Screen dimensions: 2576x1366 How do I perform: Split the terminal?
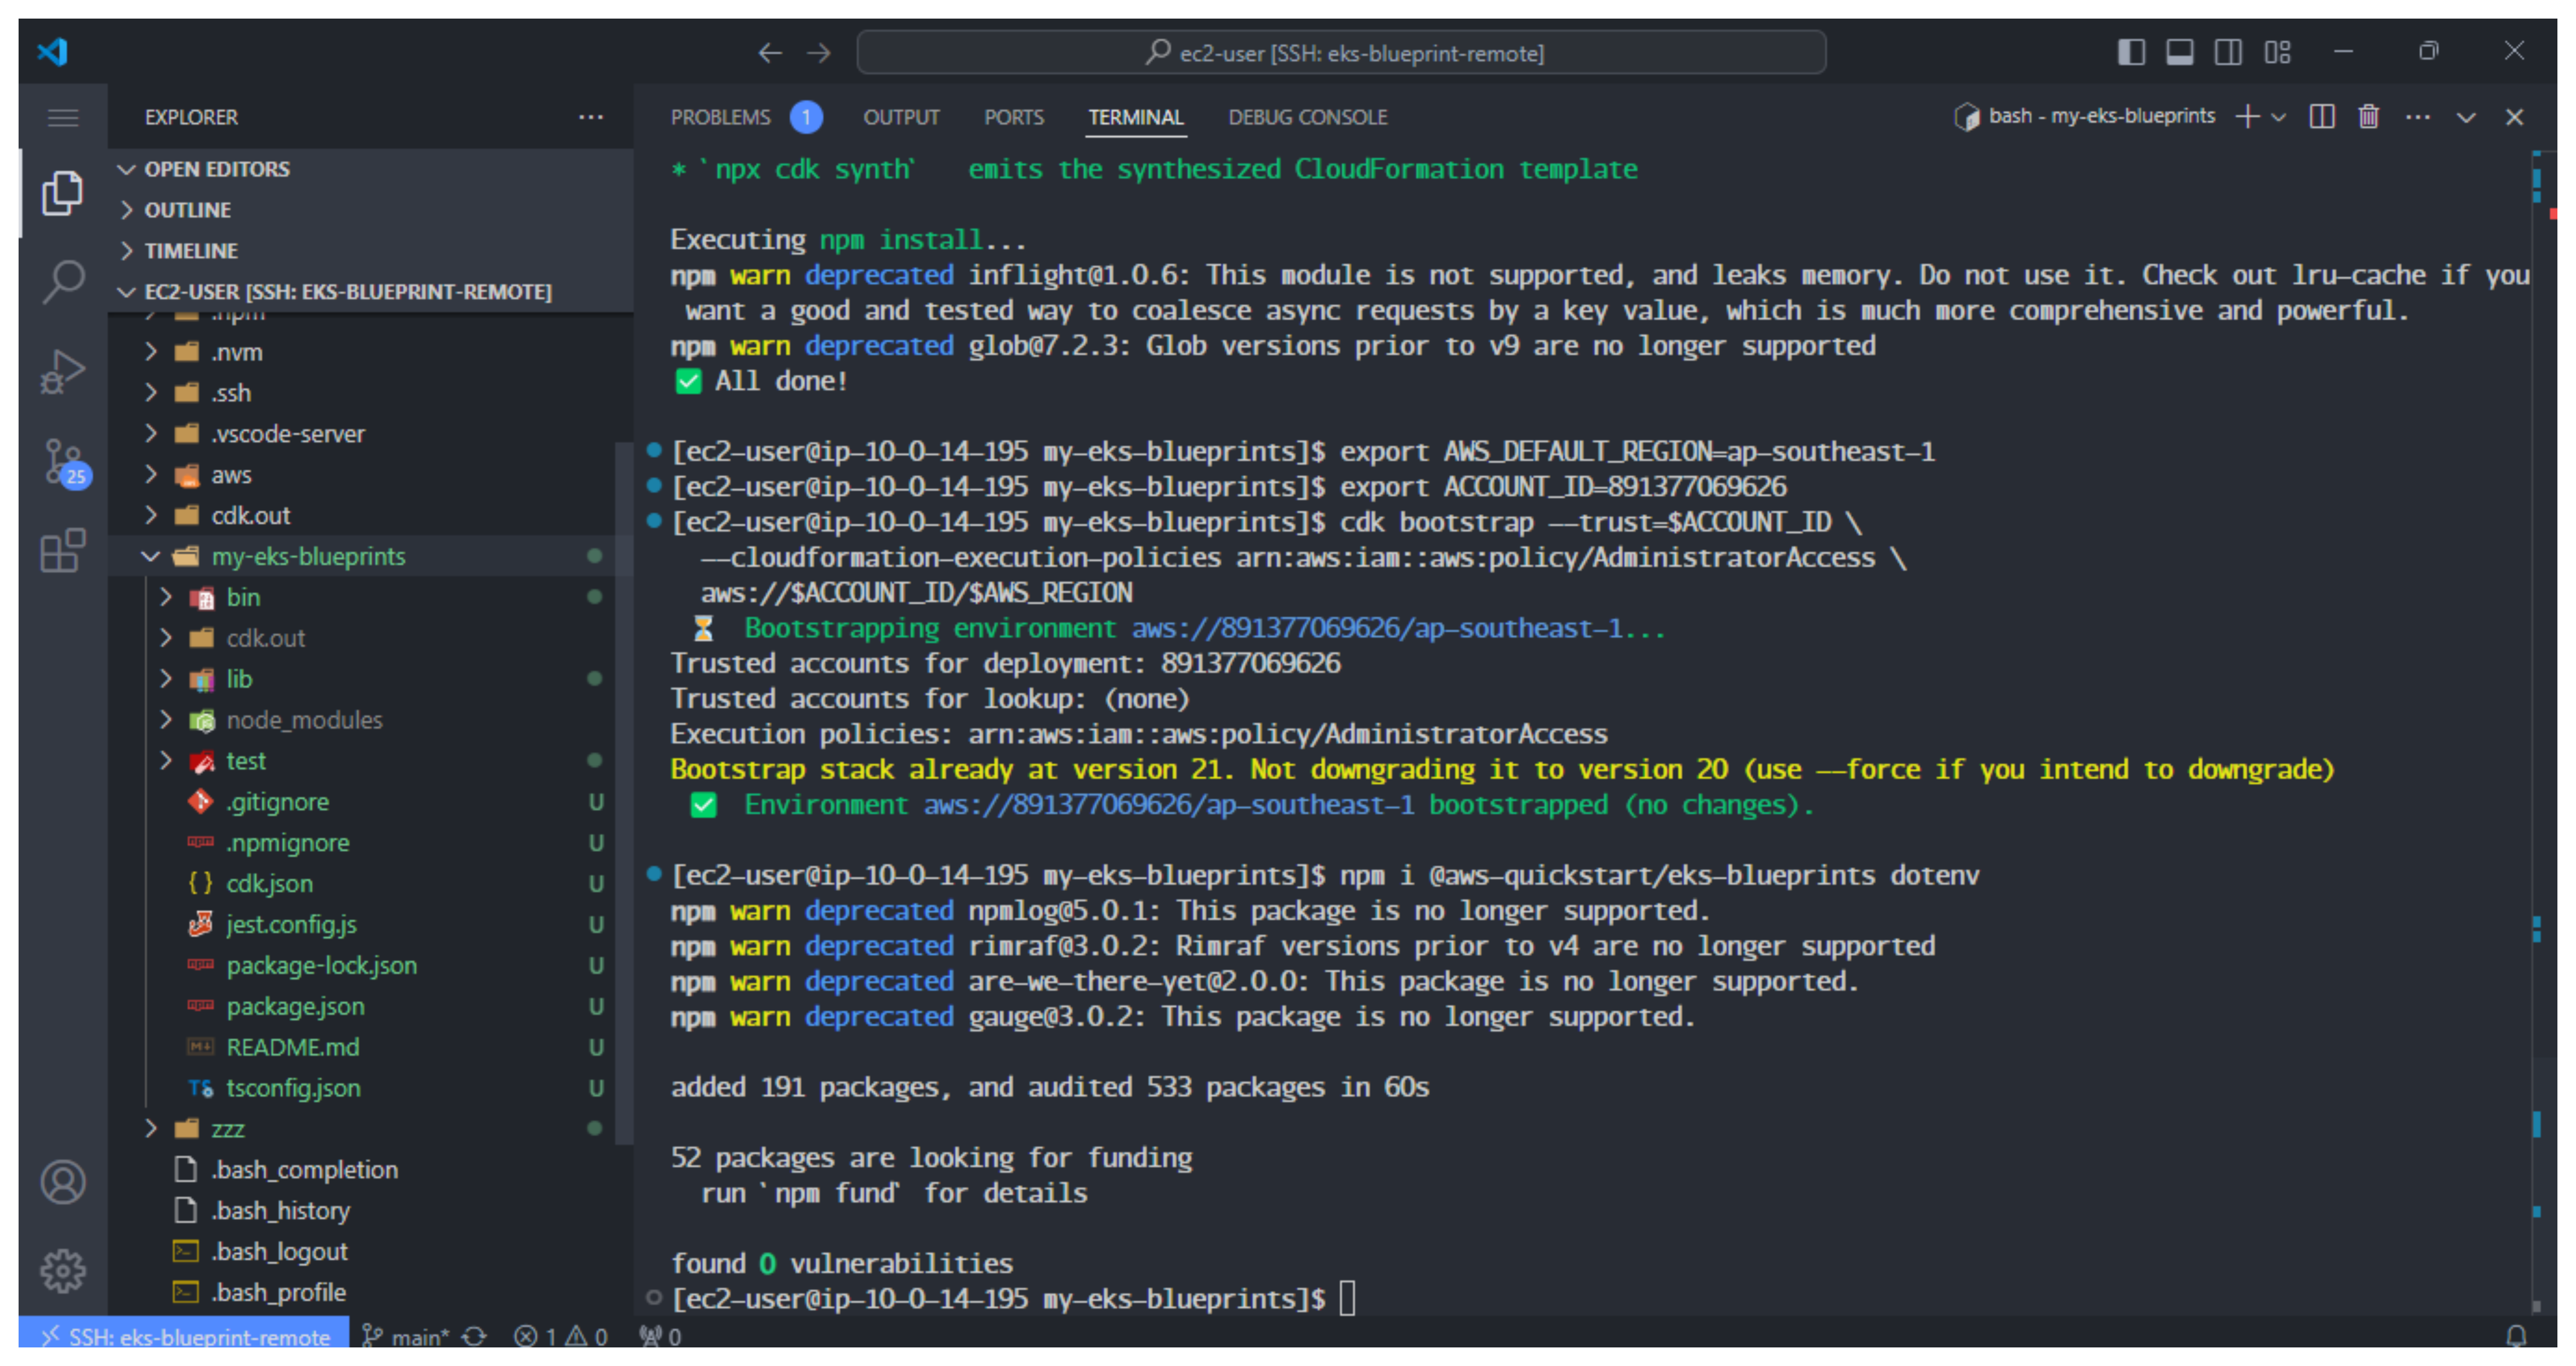(2322, 117)
